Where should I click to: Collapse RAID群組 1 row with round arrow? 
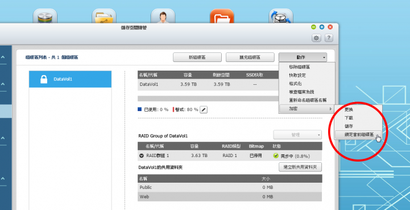[x=142, y=156]
